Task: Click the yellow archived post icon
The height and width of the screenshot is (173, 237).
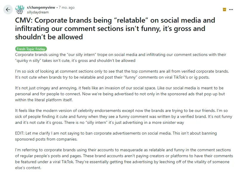Action: (x=224, y=10)
